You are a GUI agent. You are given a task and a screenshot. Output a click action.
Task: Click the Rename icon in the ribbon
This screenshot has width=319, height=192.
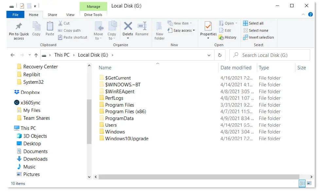click(142, 26)
